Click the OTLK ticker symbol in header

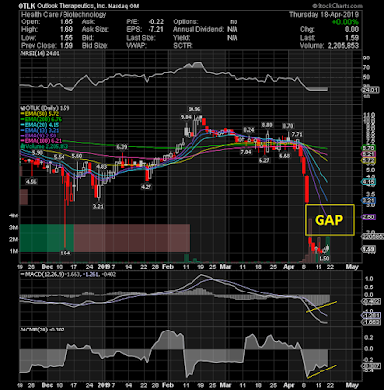pos(24,6)
